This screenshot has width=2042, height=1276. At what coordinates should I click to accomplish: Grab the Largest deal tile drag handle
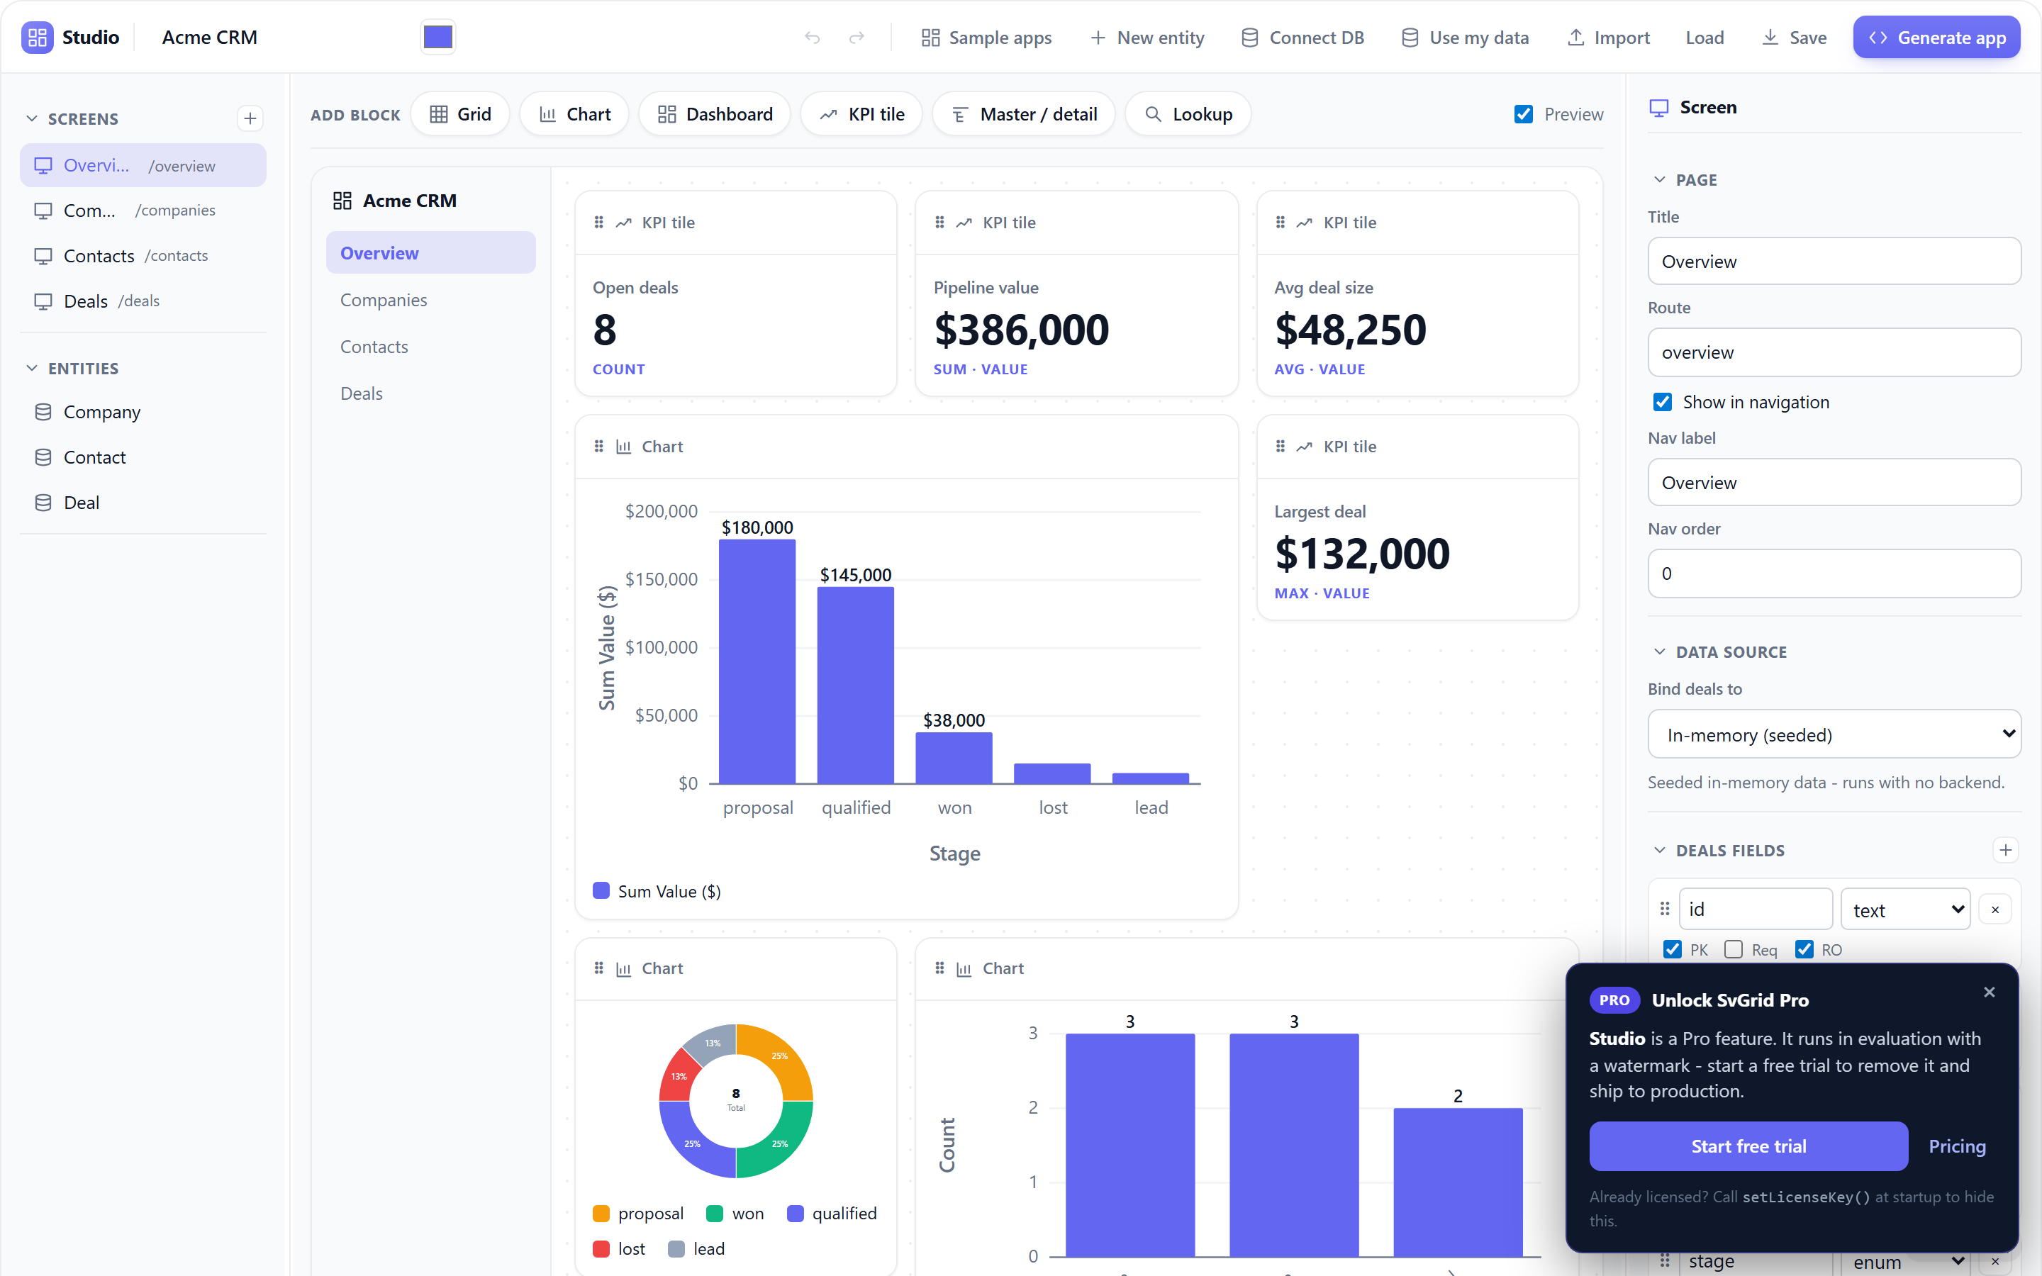pyautogui.click(x=1280, y=447)
